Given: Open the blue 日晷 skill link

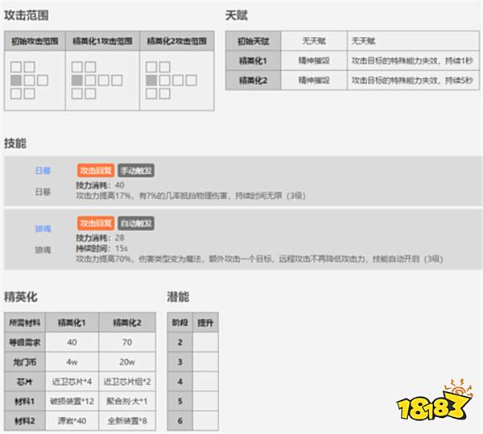Looking at the screenshot, I should (x=43, y=172).
